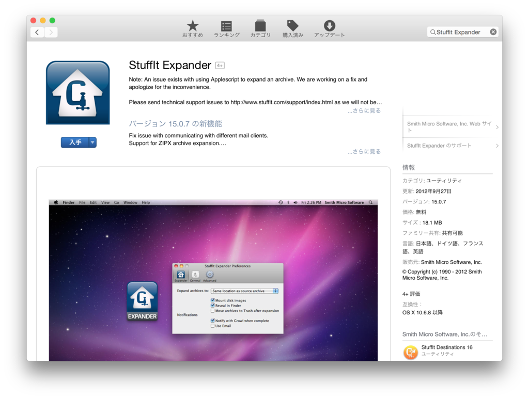Viewport: 529px width, 399px height.
Task: Open the ランキング top charts tab
Action: coord(226,28)
